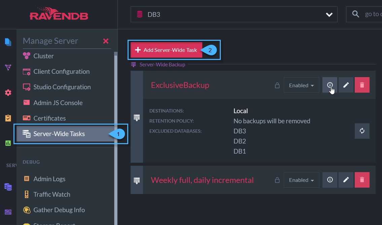This screenshot has width=382, height=225.
Task: Click the go to search field
Action: (364, 14)
